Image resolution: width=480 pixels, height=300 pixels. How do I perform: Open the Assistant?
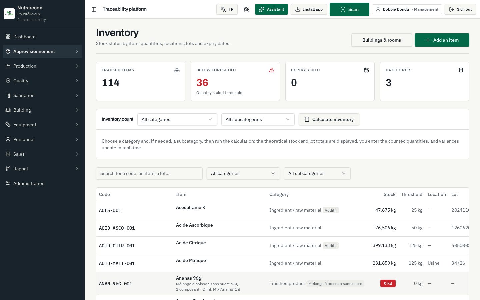coord(271,9)
